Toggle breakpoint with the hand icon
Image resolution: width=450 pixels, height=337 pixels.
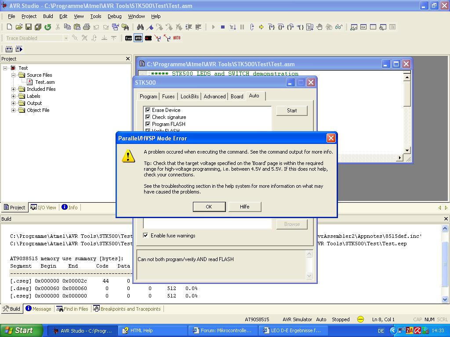[319, 27]
